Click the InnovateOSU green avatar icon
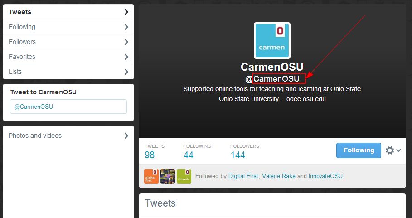The height and width of the screenshot is (218, 412). (184, 176)
